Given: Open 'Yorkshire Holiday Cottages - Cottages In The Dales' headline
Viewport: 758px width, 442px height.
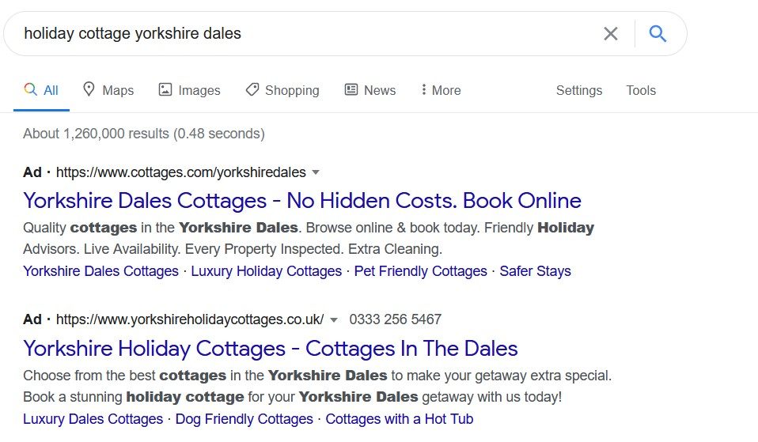Looking at the screenshot, I should (x=271, y=348).
